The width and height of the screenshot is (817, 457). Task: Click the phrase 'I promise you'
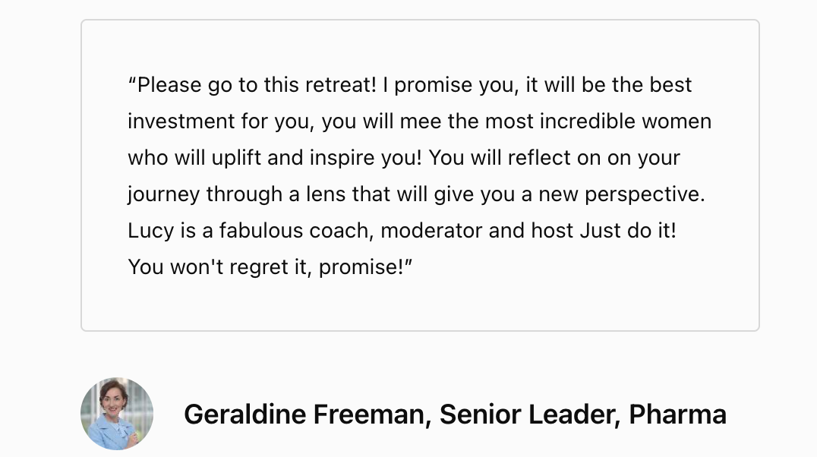450,85
